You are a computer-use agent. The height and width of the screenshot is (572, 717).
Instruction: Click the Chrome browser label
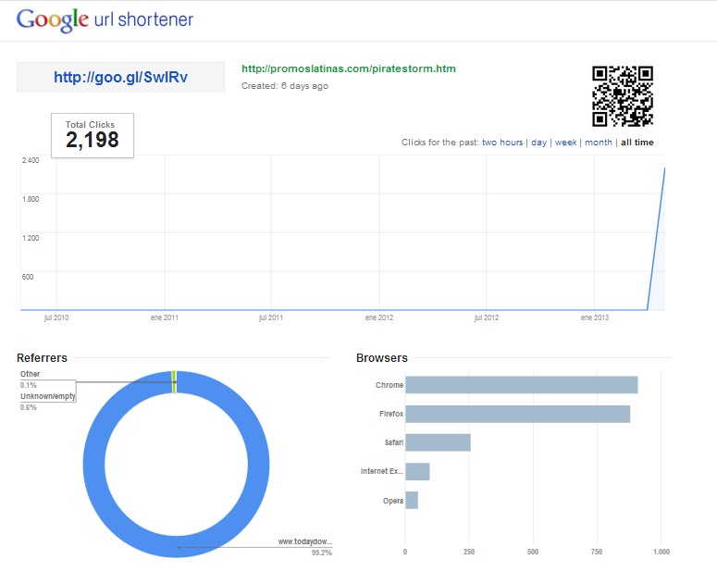(x=389, y=385)
